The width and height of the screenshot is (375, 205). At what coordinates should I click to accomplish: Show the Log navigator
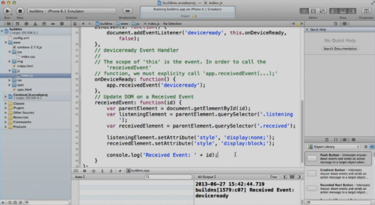pos(62,24)
